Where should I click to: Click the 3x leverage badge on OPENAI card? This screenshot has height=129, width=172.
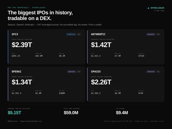pos(79,72)
